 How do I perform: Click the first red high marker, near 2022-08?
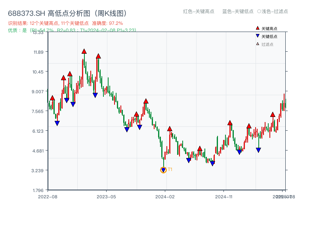click(52, 98)
